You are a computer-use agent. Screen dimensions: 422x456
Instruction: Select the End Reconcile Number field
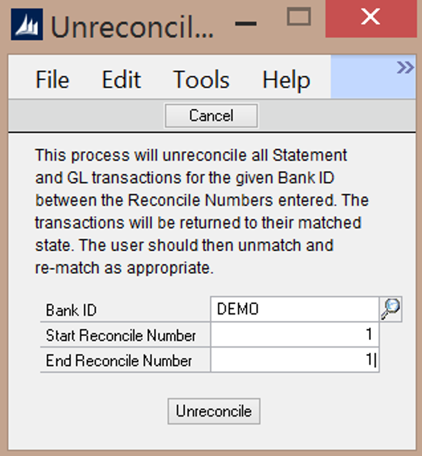click(x=295, y=361)
